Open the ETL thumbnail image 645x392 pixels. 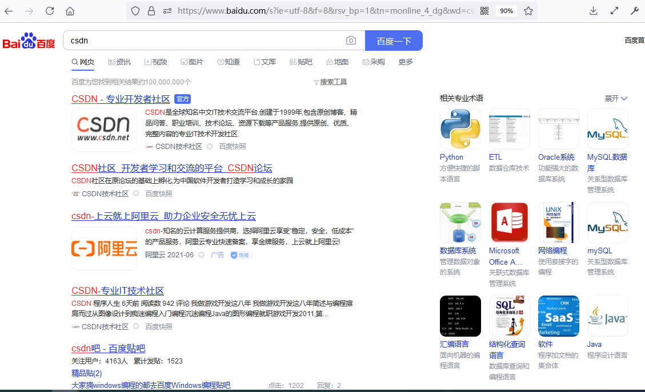click(x=509, y=129)
